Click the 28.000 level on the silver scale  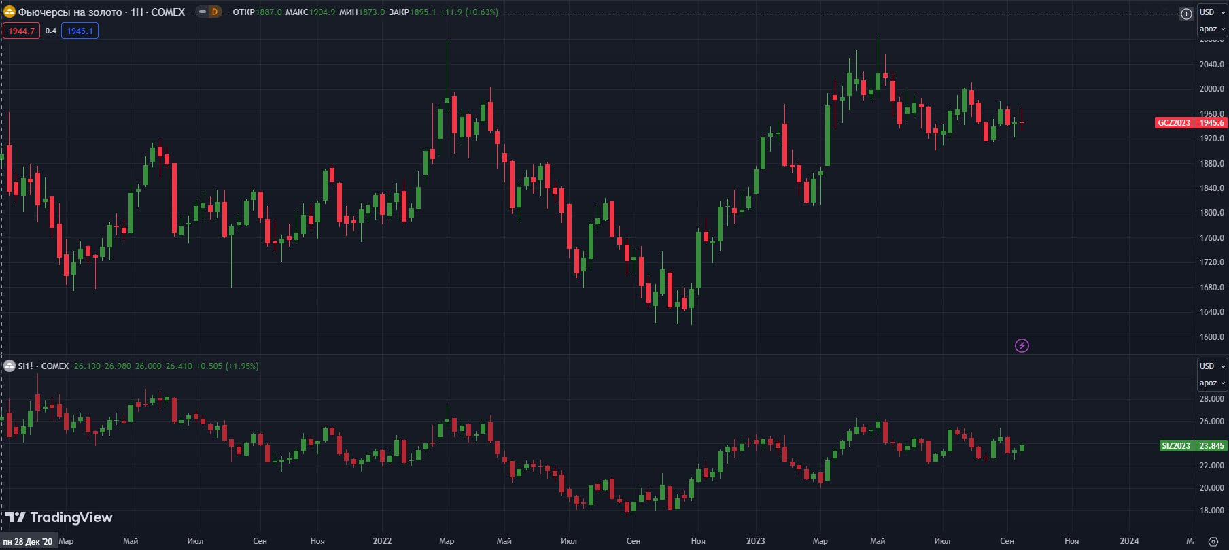pyautogui.click(x=1211, y=399)
